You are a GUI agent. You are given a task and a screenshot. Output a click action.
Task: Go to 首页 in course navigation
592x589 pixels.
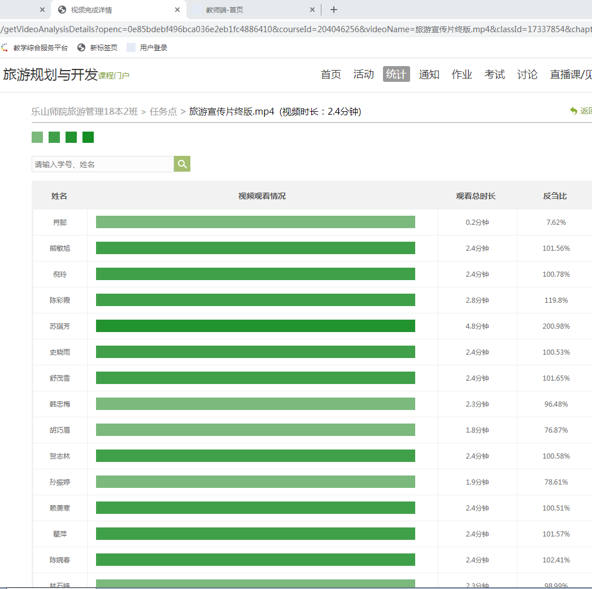331,75
